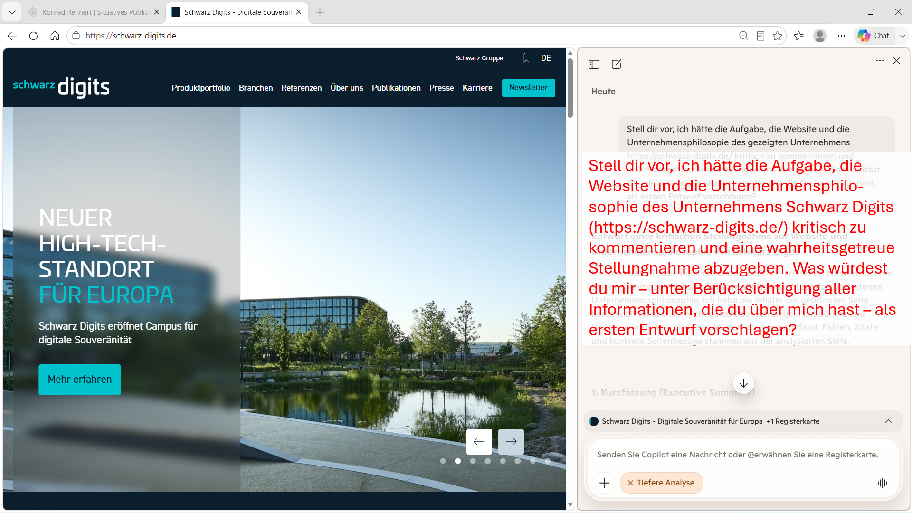Click the bookmark icon on the website
The width and height of the screenshot is (912, 513).
526,58
